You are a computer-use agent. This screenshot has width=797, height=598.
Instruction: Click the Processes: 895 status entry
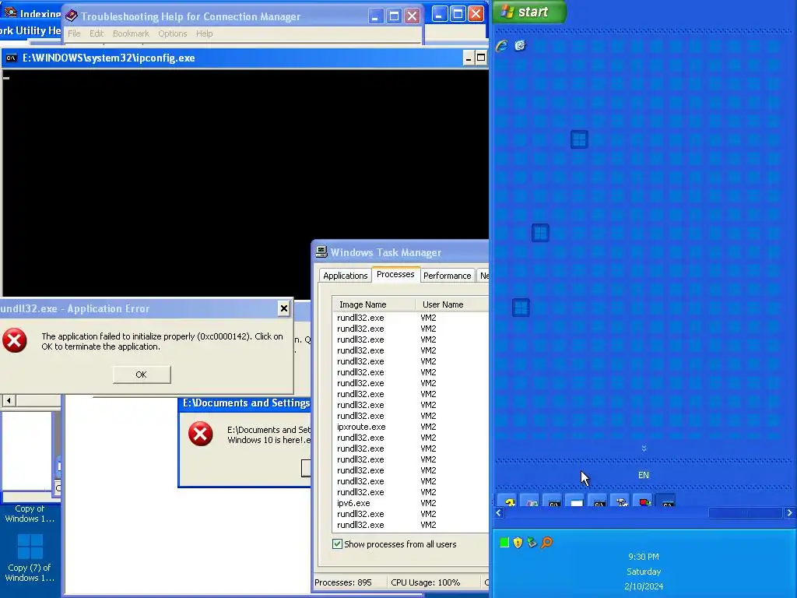(343, 582)
